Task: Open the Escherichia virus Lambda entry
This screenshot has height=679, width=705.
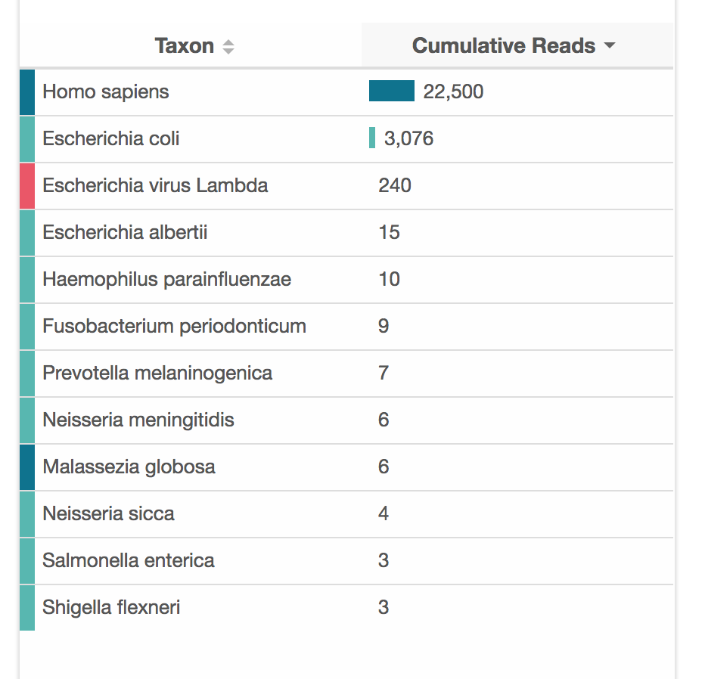Action: coord(155,186)
